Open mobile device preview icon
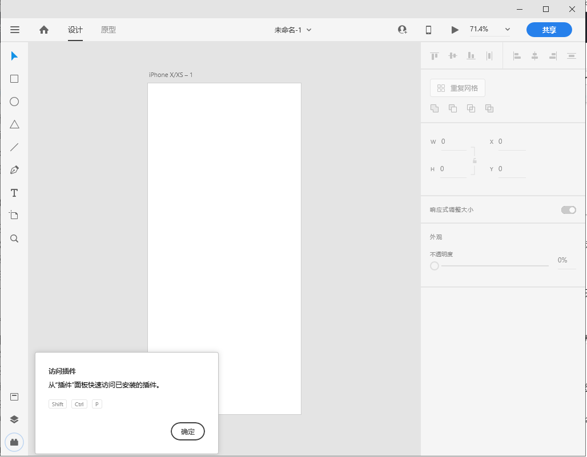 click(429, 30)
